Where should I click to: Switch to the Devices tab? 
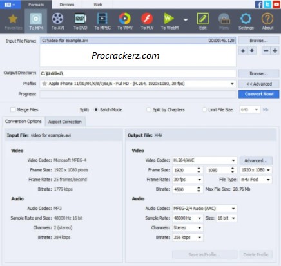67,5
